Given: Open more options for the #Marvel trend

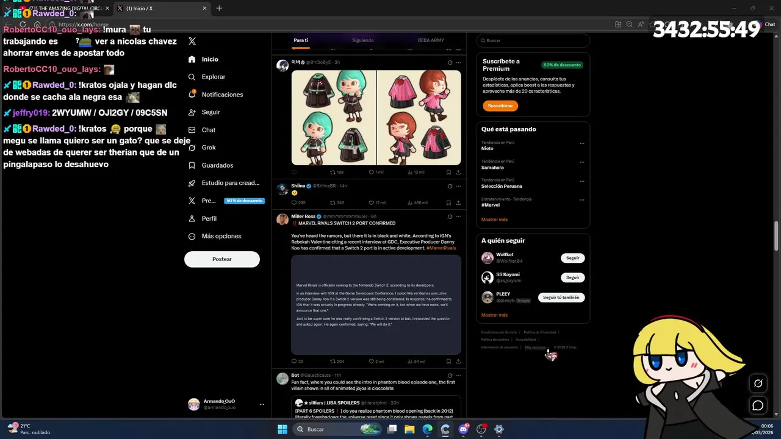Looking at the screenshot, I should tap(581, 200).
